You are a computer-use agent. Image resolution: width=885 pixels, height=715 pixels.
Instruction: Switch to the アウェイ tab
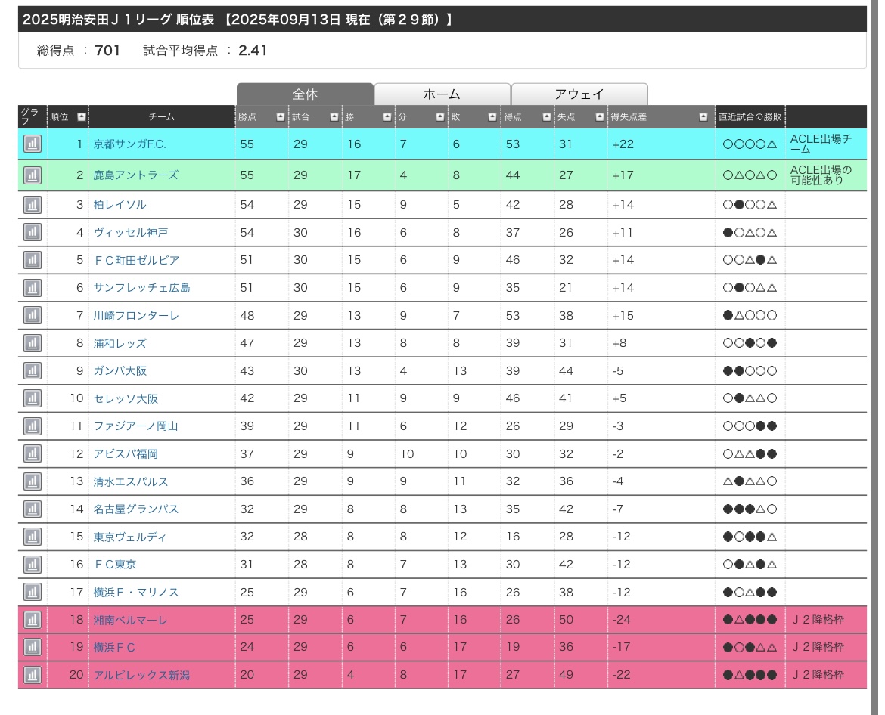click(579, 94)
